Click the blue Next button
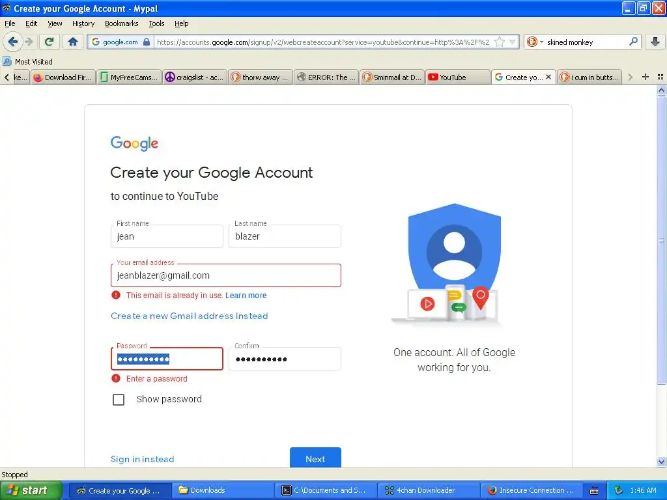667x500 pixels. [x=315, y=458]
